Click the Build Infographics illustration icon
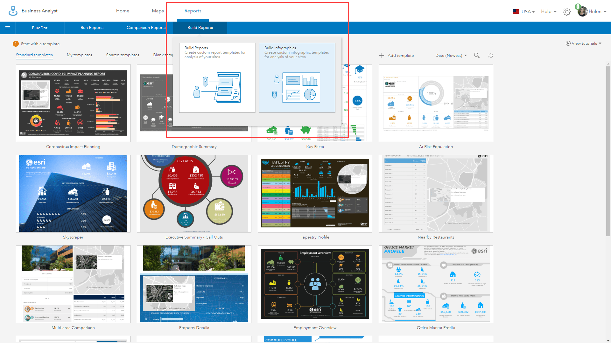Screen dimensions: 611x343 pos(297,87)
